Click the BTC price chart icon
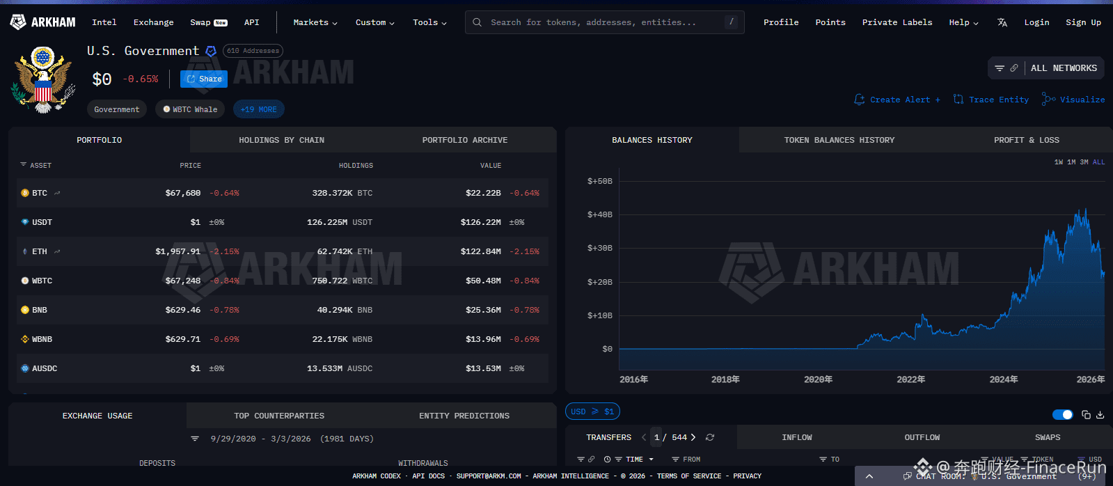The height and width of the screenshot is (486, 1113). (x=57, y=193)
